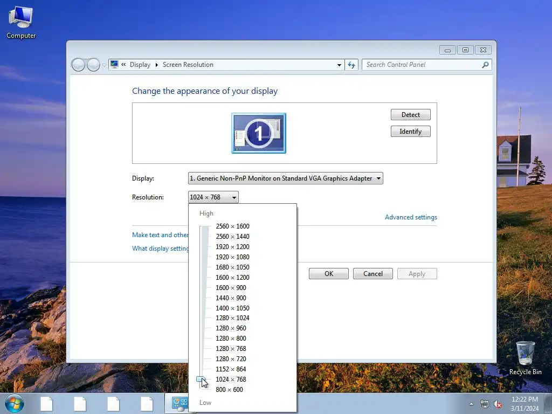Image resolution: width=552 pixels, height=414 pixels.
Task: Click the Windows Start orb
Action: (x=14, y=403)
